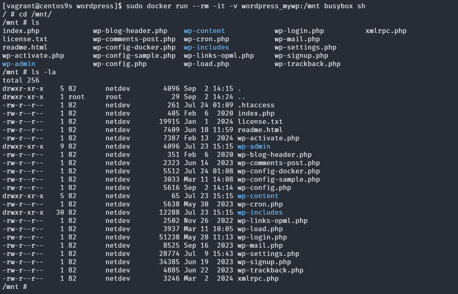Select wp-admin directory in the short ls output
458x294 pixels.
pyautogui.click(x=18, y=64)
